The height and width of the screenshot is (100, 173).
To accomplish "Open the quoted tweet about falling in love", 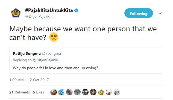I will (86, 60).
